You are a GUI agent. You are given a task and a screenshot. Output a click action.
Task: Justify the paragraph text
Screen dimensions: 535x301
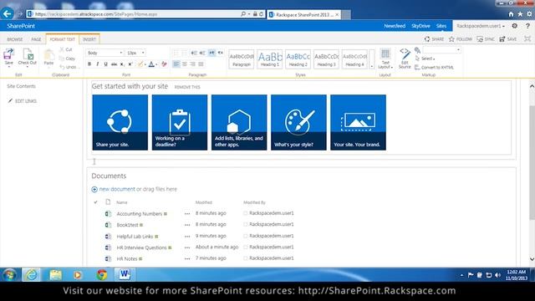point(201,64)
